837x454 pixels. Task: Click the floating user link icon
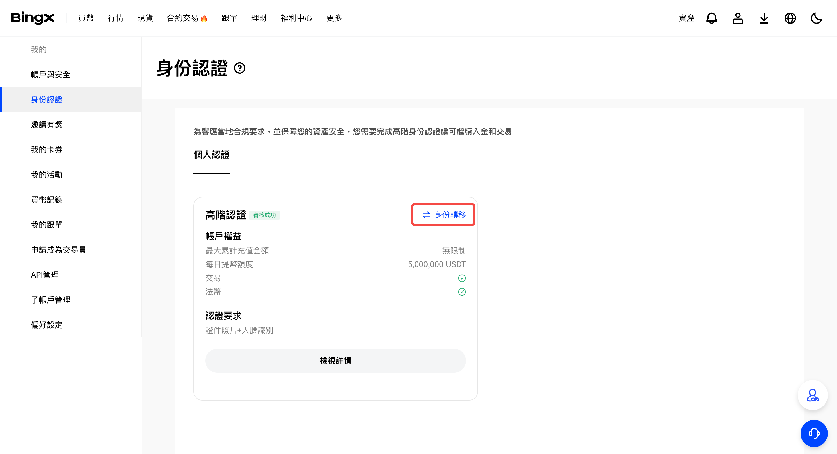(812, 395)
